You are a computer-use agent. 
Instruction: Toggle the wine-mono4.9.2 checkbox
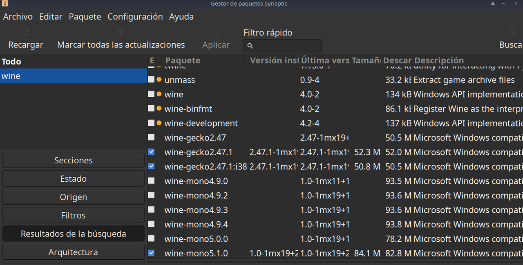151,195
